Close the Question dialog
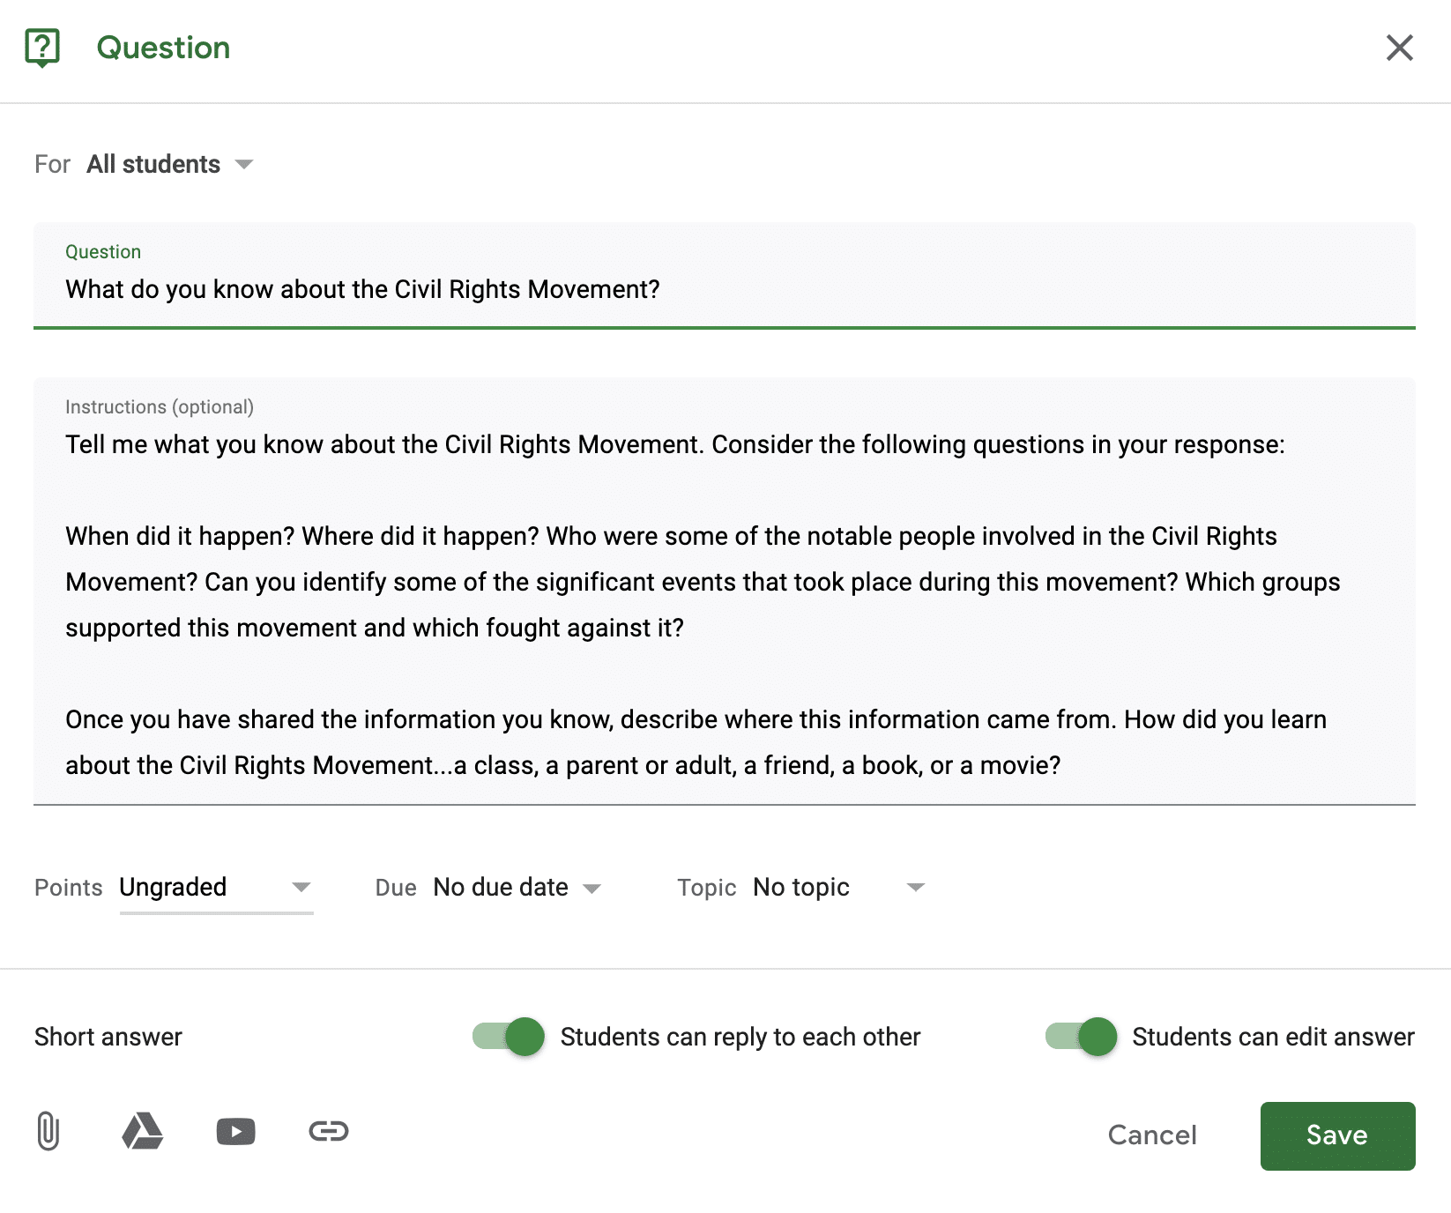This screenshot has height=1213, width=1451. (1399, 48)
